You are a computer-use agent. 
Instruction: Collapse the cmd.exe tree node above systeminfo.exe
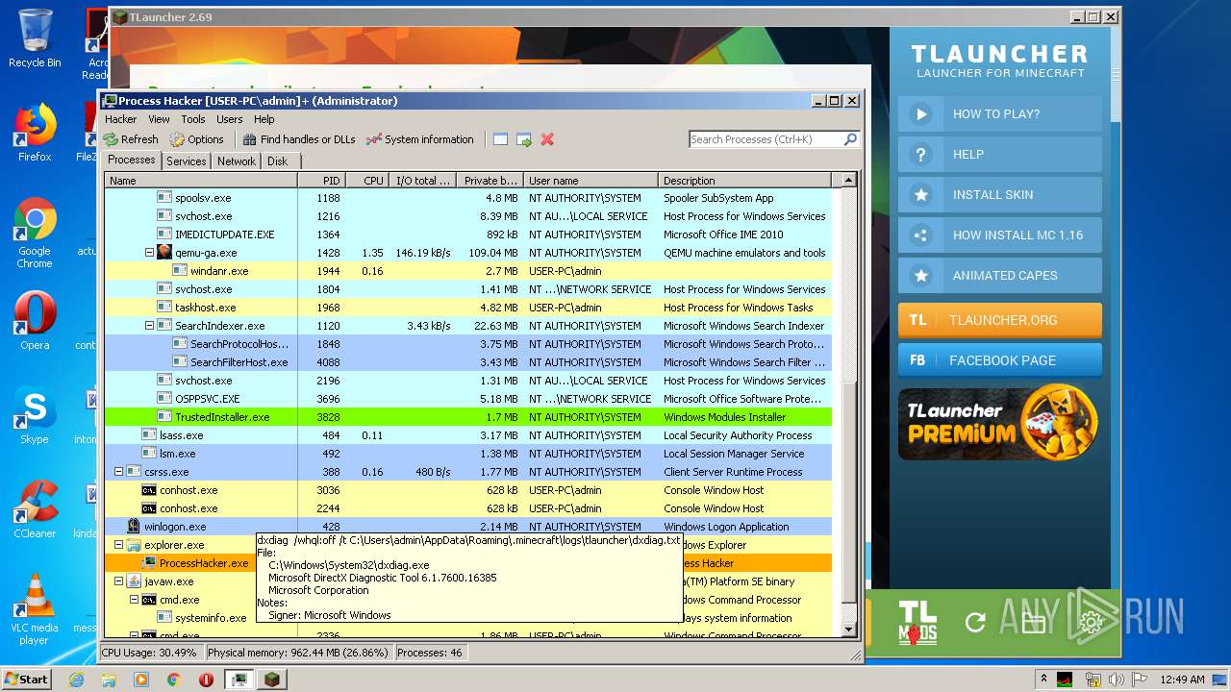point(134,600)
